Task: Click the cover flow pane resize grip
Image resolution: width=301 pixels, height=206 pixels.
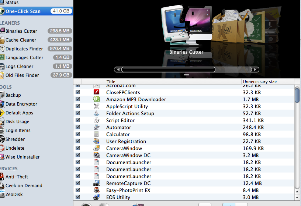Action: coord(186,75)
